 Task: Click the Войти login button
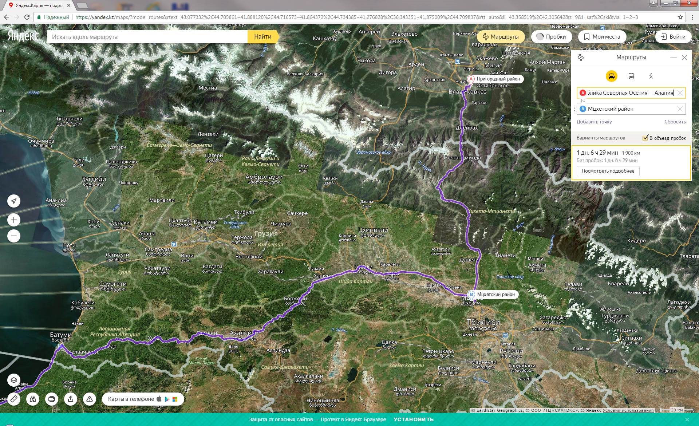[x=673, y=37]
